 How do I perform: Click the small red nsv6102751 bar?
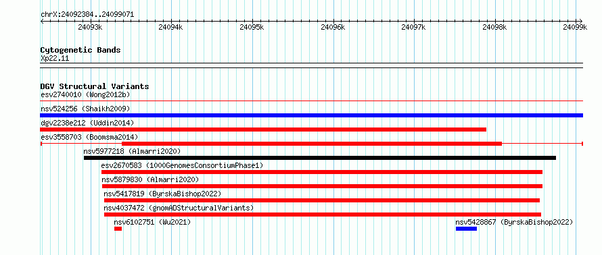pos(118,229)
